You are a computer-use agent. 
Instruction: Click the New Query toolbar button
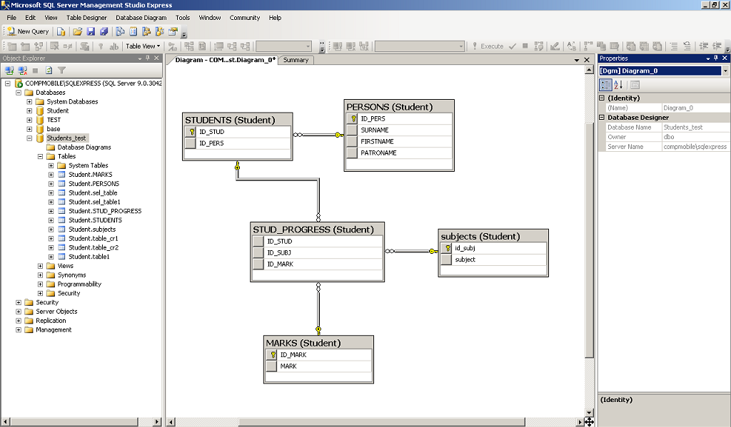click(28, 31)
